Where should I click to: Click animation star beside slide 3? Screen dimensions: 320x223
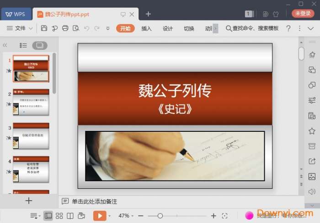click(x=9, y=138)
